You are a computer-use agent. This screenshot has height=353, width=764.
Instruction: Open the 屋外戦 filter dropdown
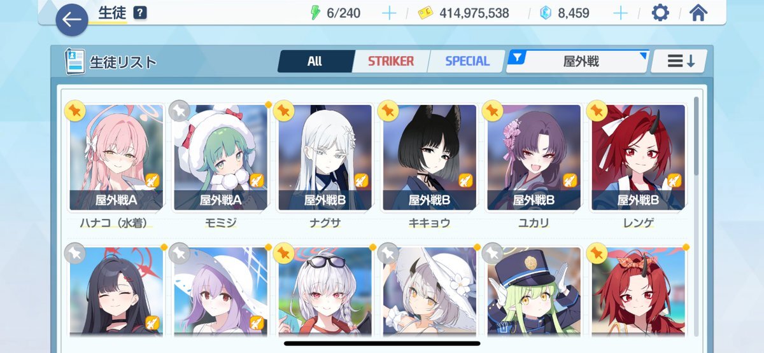(578, 61)
